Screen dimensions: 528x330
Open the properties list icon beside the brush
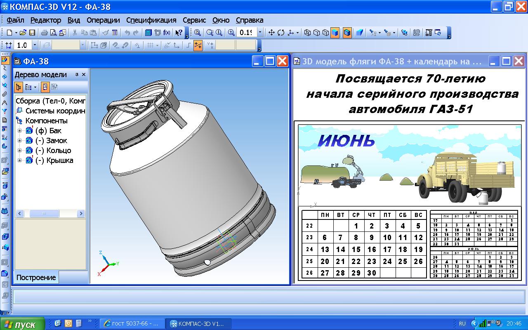pos(115,33)
